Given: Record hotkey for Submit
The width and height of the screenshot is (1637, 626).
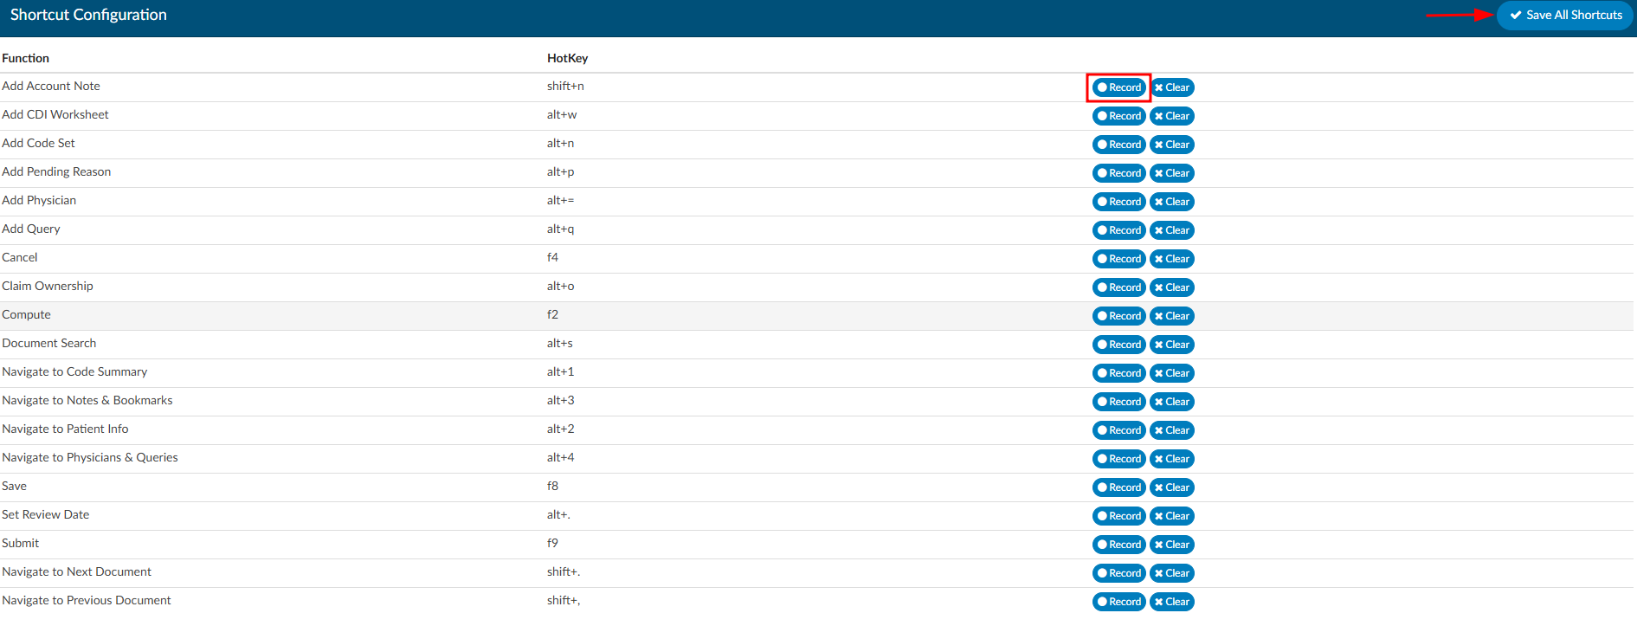Looking at the screenshot, I should [1118, 545].
